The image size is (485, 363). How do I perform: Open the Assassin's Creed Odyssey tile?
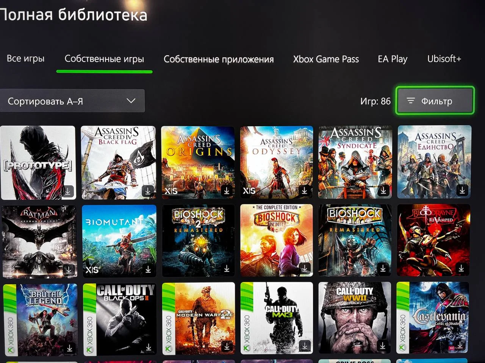[x=276, y=162]
